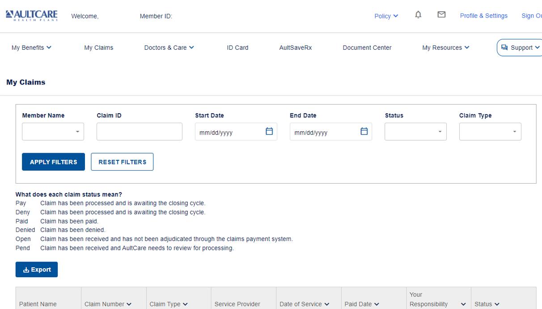
Task: Sort table by Claim Number column
Action: 108,304
